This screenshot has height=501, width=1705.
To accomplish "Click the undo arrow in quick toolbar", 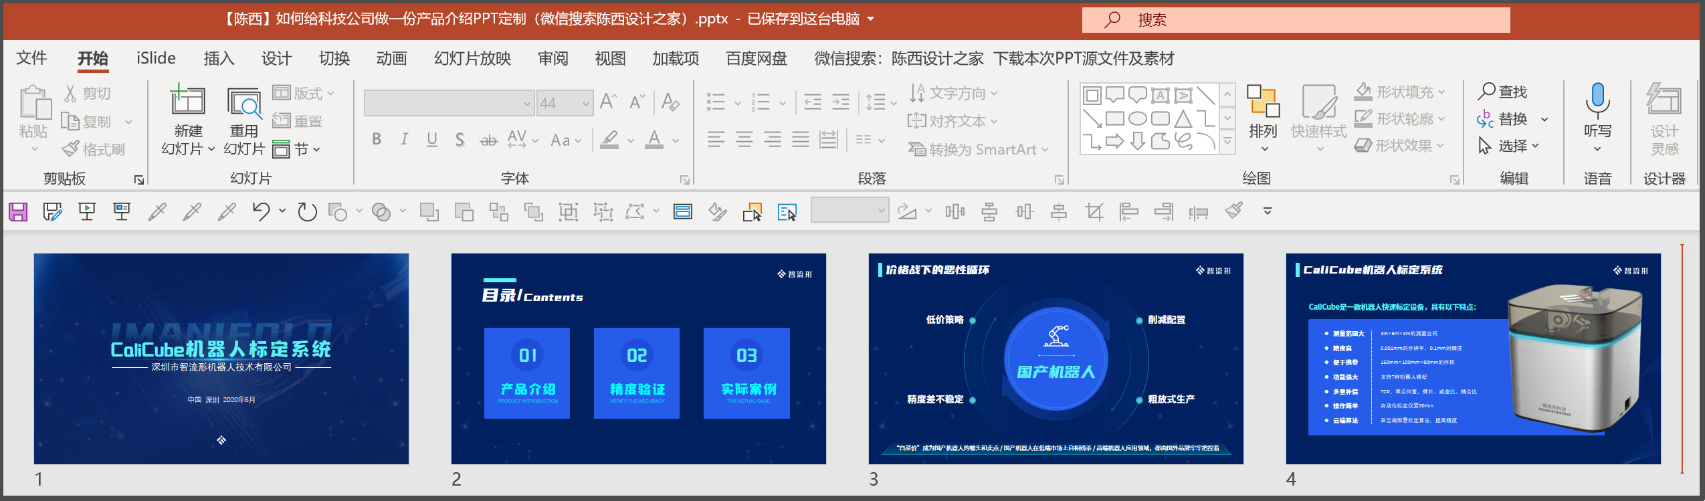I will (x=260, y=212).
